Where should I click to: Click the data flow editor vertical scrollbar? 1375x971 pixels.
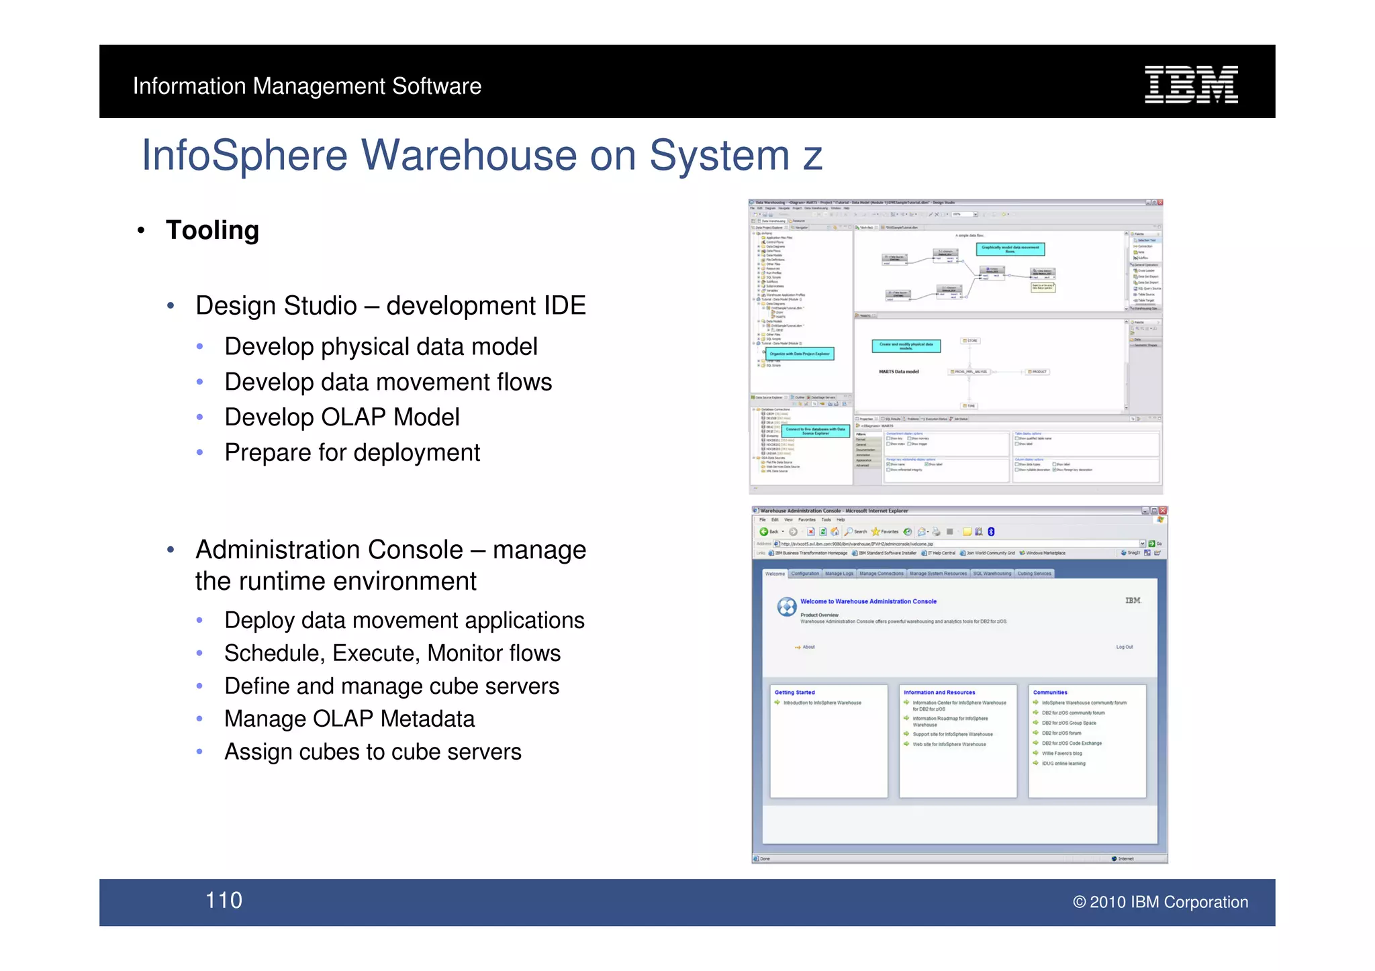(x=1127, y=271)
